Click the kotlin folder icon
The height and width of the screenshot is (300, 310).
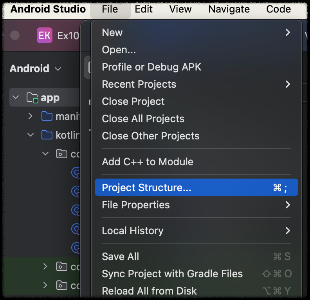[x=47, y=135]
